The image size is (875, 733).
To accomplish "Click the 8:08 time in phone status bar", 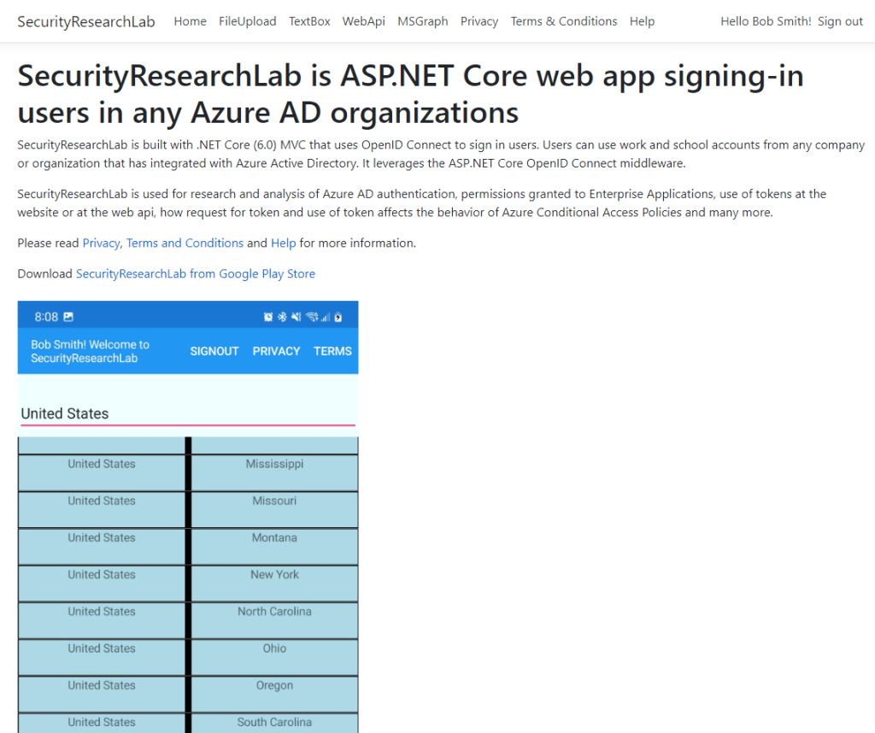I will click(x=46, y=317).
